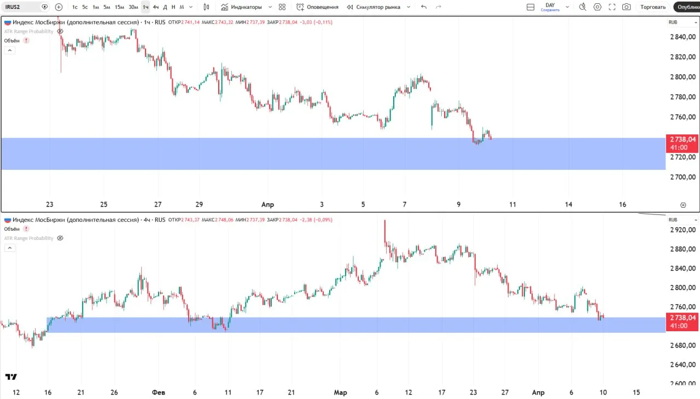Click the Мар date label on lower time axis

pos(341,392)
